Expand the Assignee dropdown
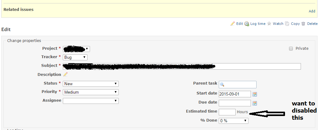Viewport: 320px width, 130px height. coord(91,101)
